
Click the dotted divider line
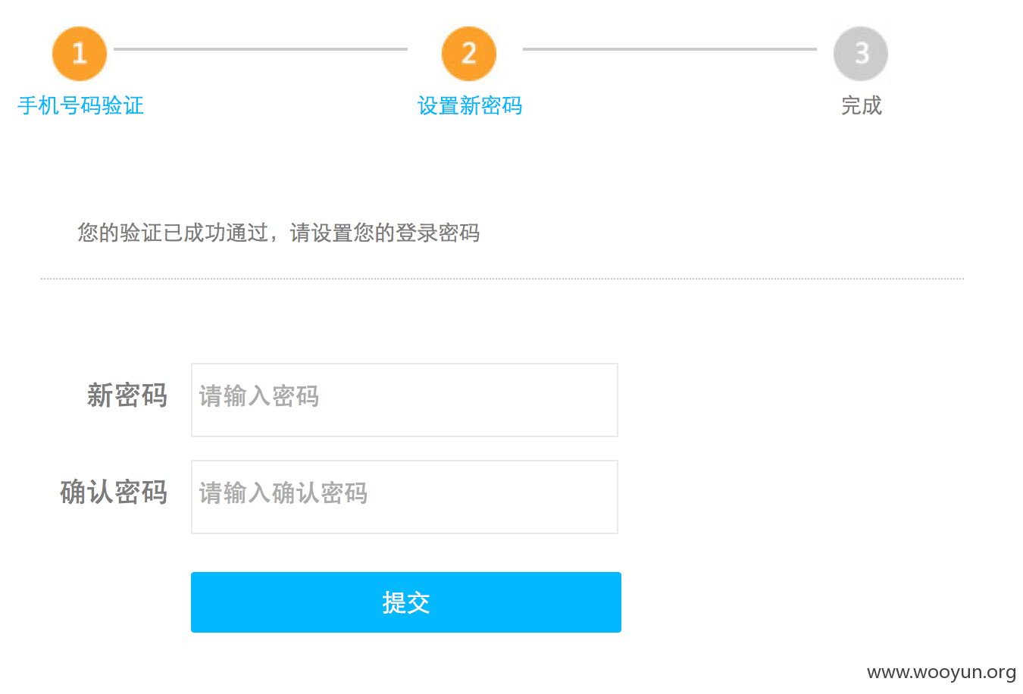coord(502,279)
